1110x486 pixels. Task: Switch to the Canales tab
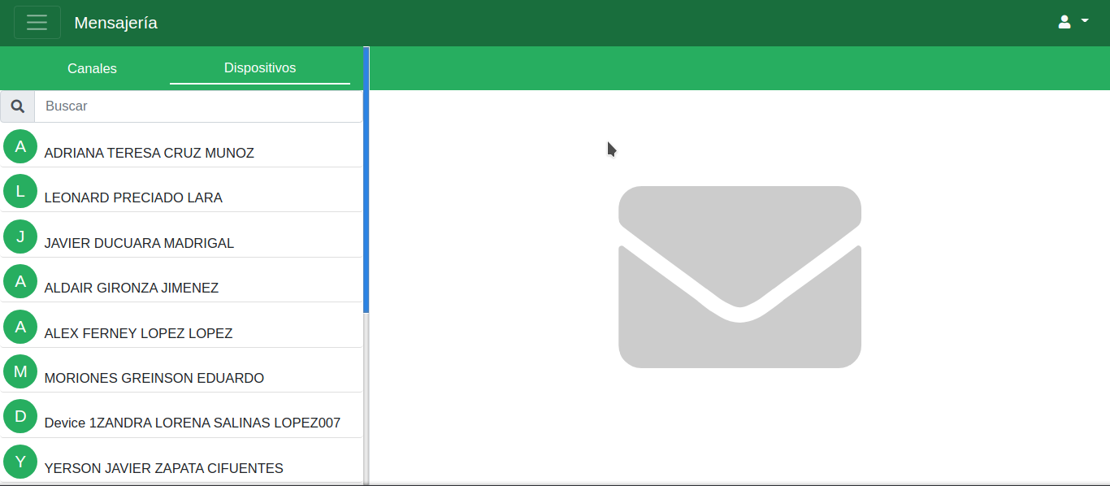(92, 68)
